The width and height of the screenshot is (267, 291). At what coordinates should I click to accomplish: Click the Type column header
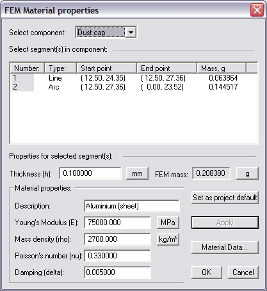click(60, 68)
